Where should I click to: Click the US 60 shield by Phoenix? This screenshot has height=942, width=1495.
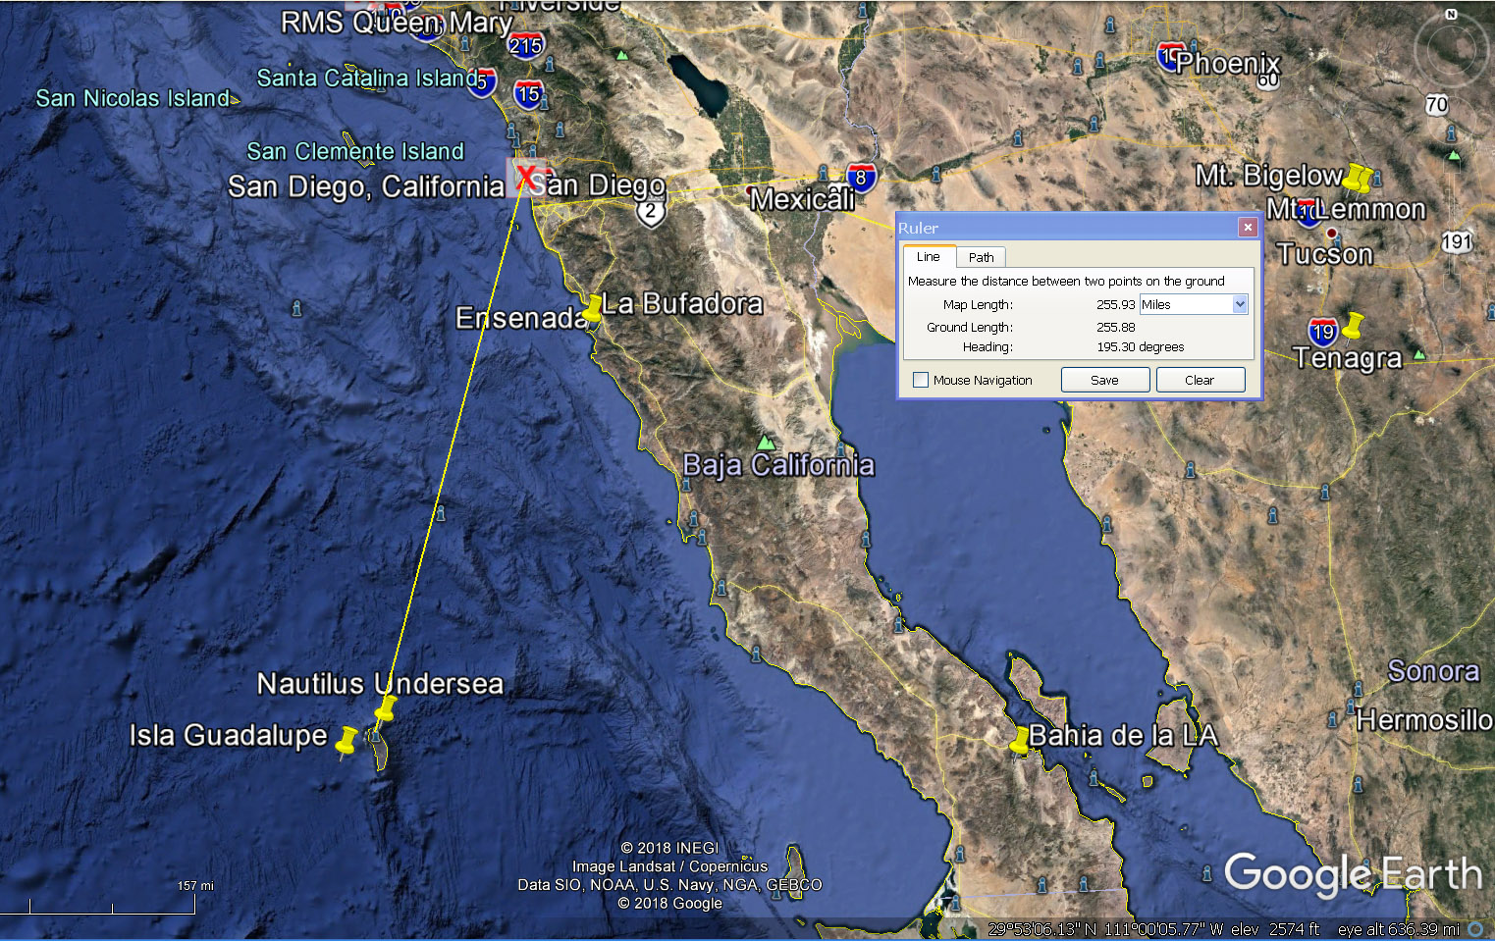pos(1268,79)
